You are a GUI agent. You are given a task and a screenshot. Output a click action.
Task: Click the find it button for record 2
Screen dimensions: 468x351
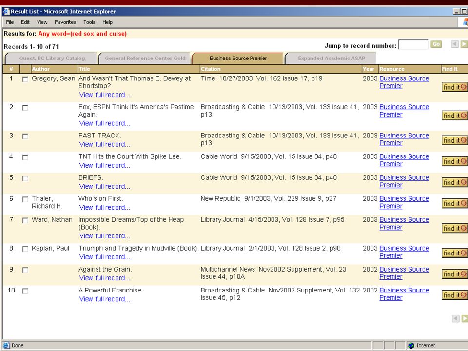point(454,116)
